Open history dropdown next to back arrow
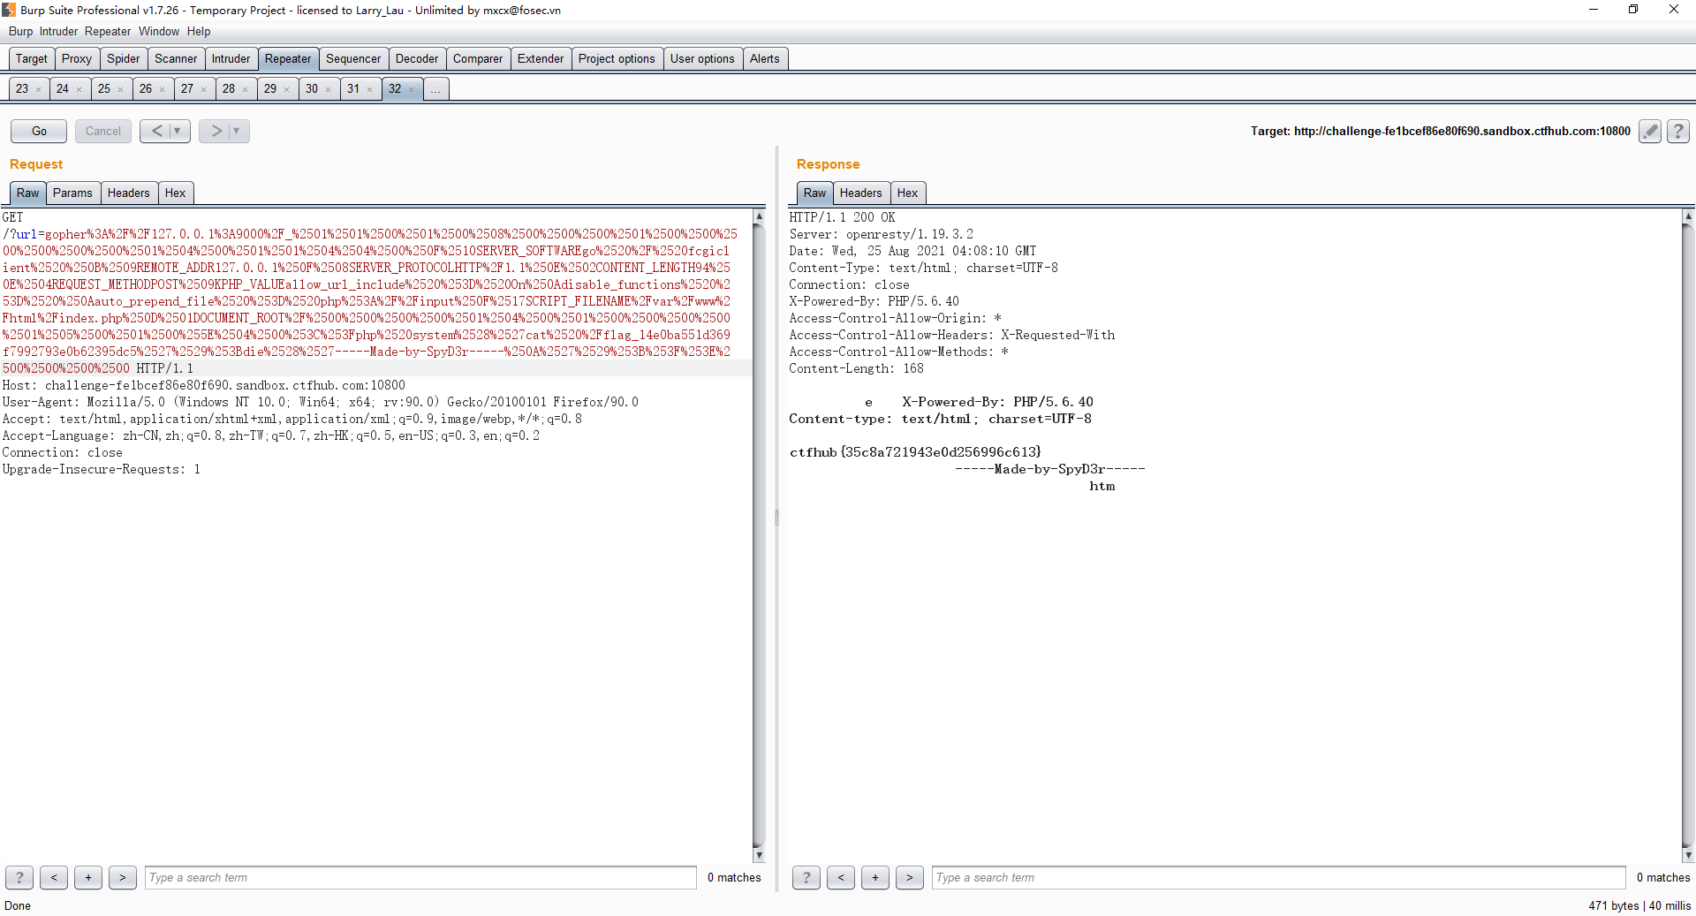This screenshot has width=1696, height=916. point(178,131)
